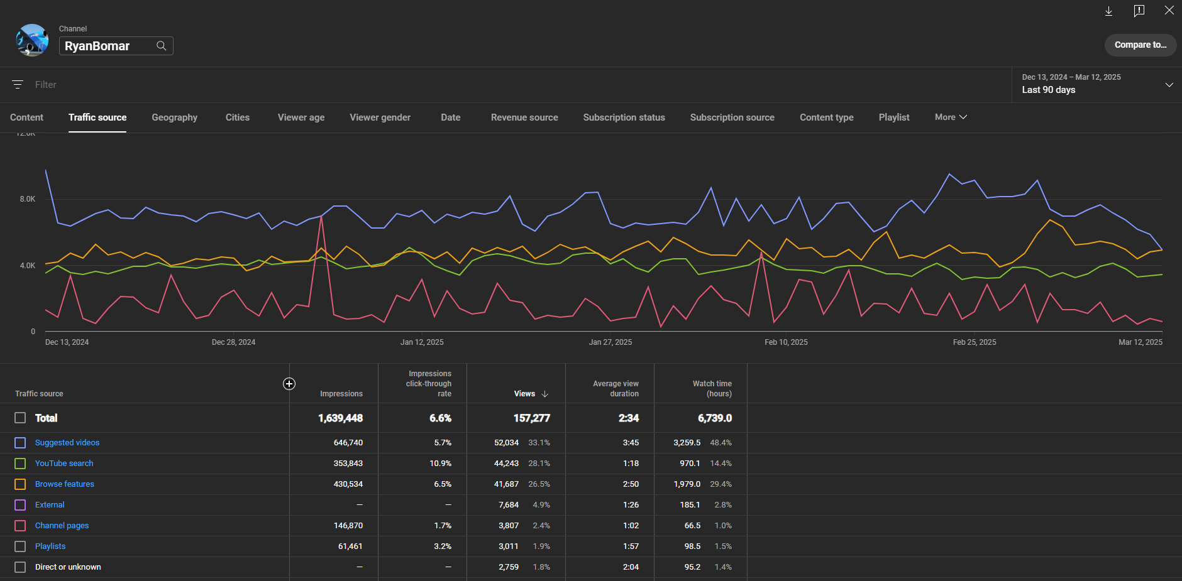Image resolution: width=1182 pixels, height=581 pixels.
Task: Check the Playlists row checkbox
Action: click(x=20, y=546)
